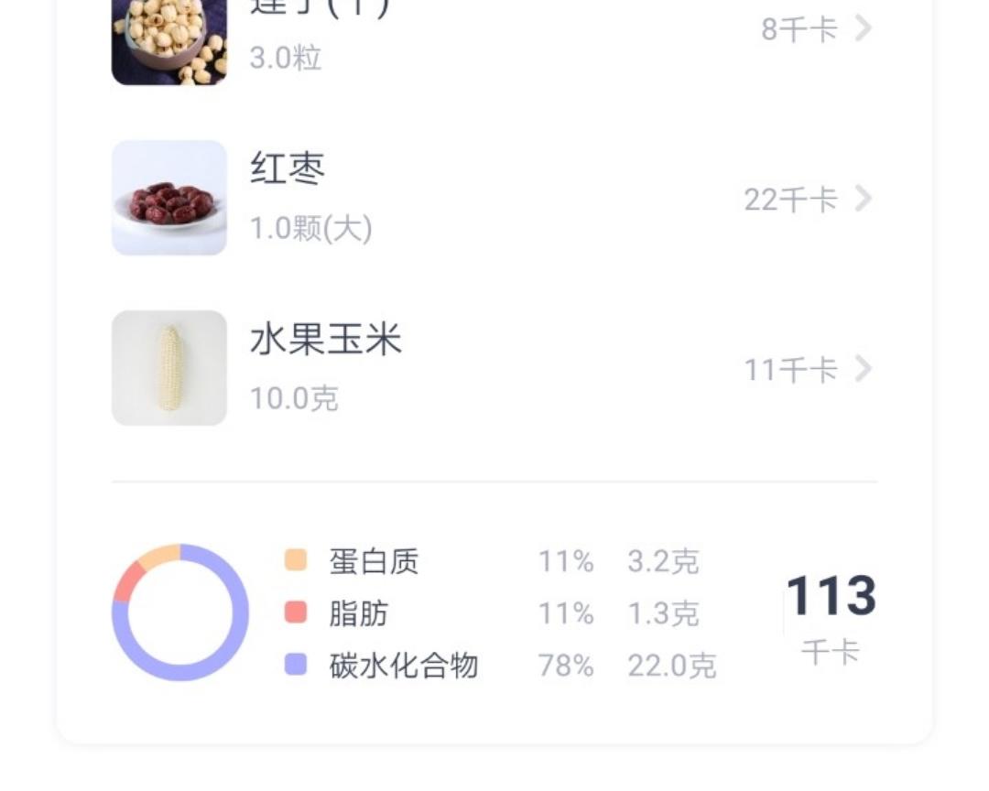Image resolution: width=989 pixels, height=791 pixels.
Task: Select the 水果玉米 corn thumbnail
Action: [168, 368]
